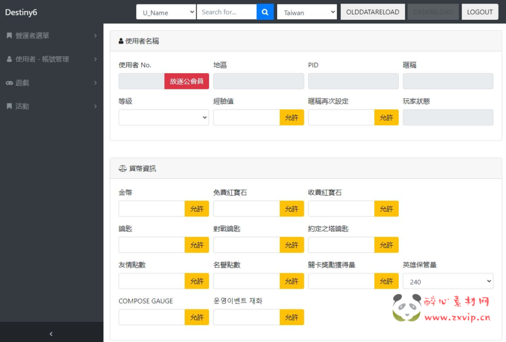The width and height of the screenshot is (506, 342).
Task: Click the blue search magnifier icon
Action: click(x=265, y=11)
